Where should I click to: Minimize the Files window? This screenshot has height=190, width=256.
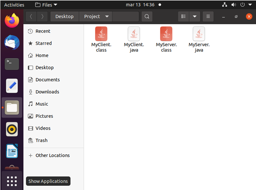[223, 17]
